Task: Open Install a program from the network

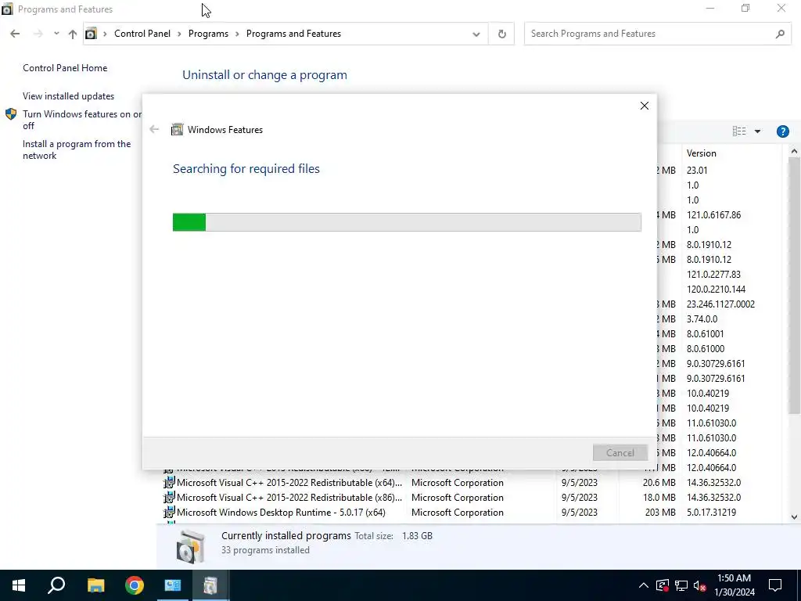Action: tap(77, 149)
